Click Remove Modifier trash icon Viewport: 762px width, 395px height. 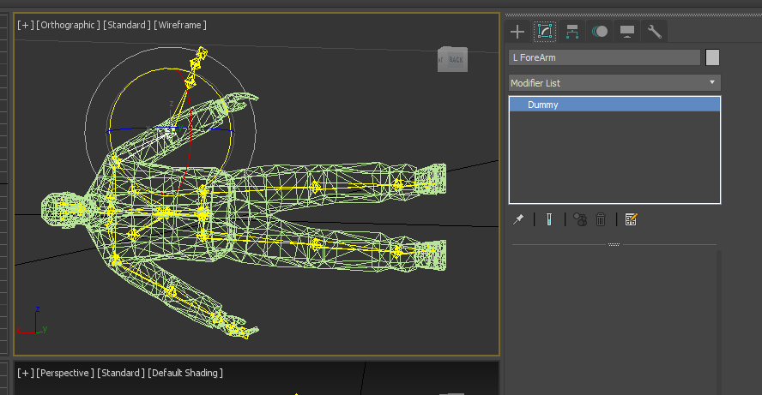pos(601,219)
